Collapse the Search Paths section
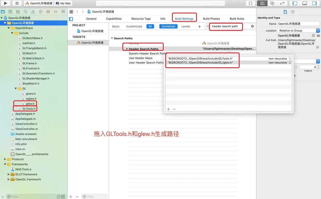321x199 pixels. [112, 38]
